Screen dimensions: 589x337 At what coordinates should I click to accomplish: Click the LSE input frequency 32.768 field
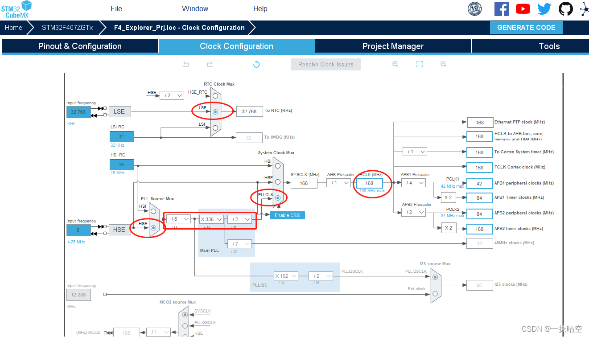coord(78,112)
